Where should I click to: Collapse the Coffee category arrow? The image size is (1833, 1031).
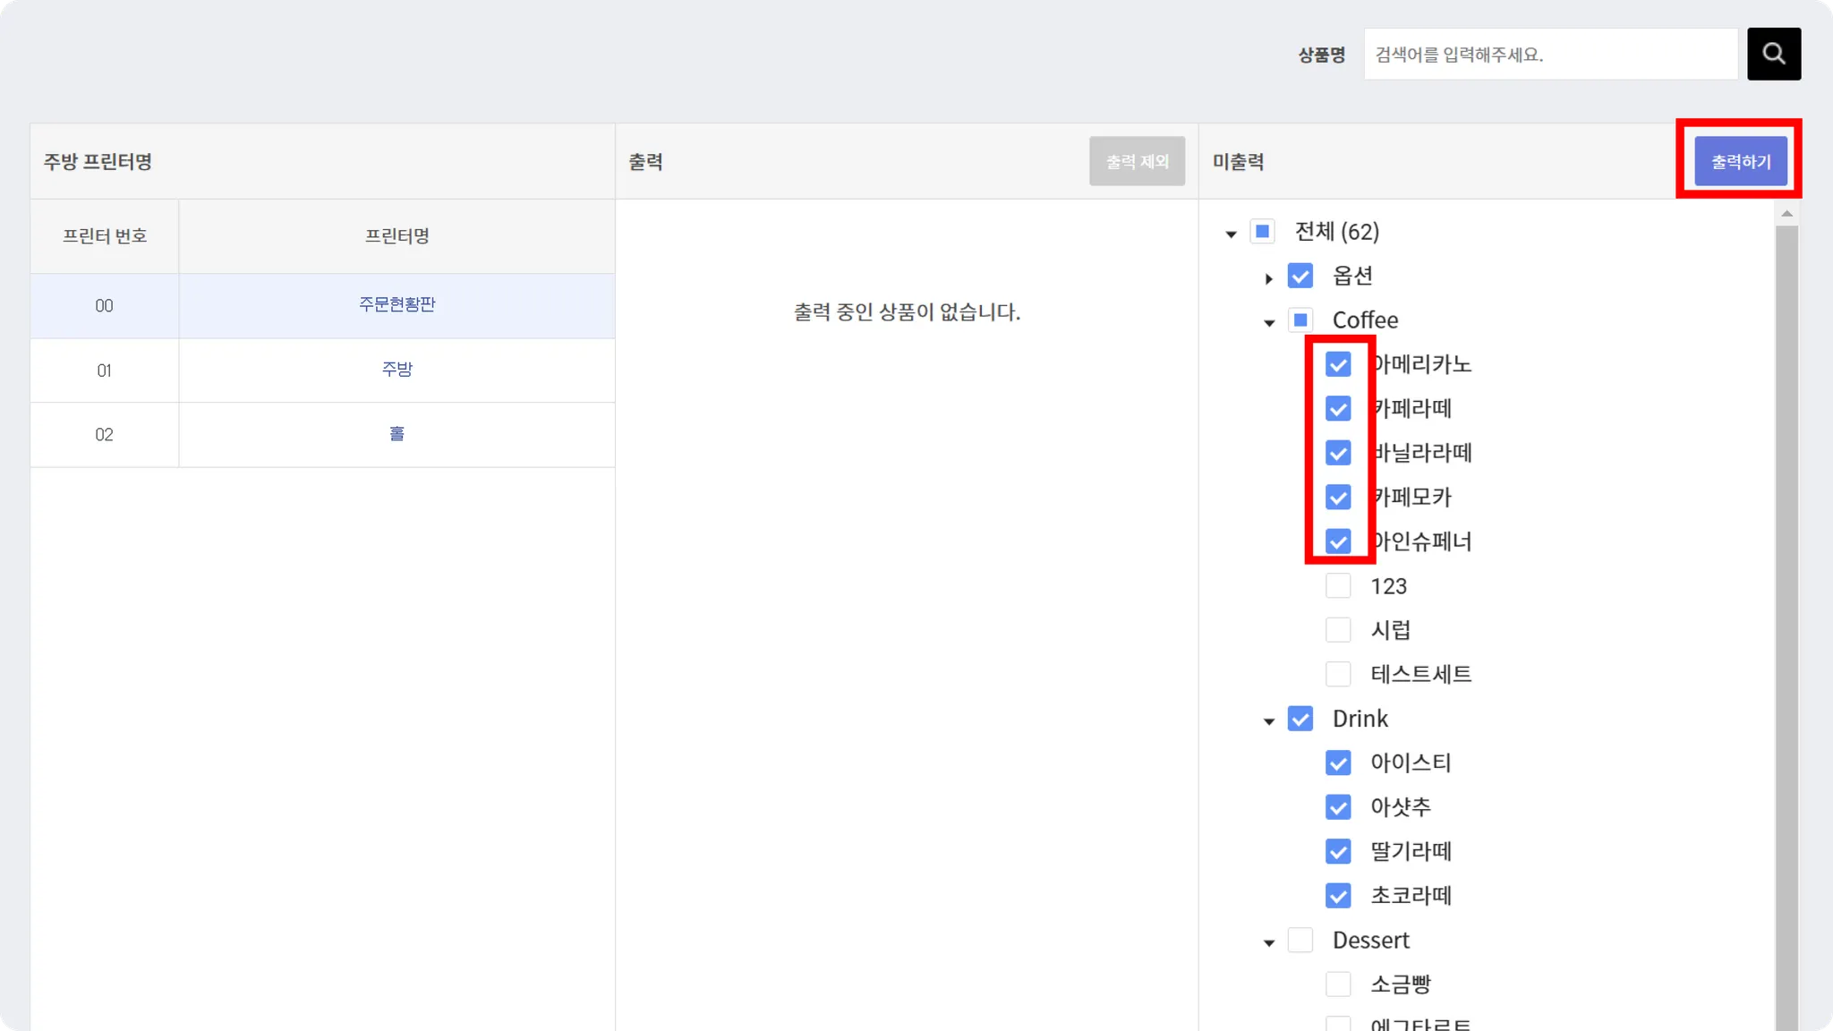pos(1268,322)
